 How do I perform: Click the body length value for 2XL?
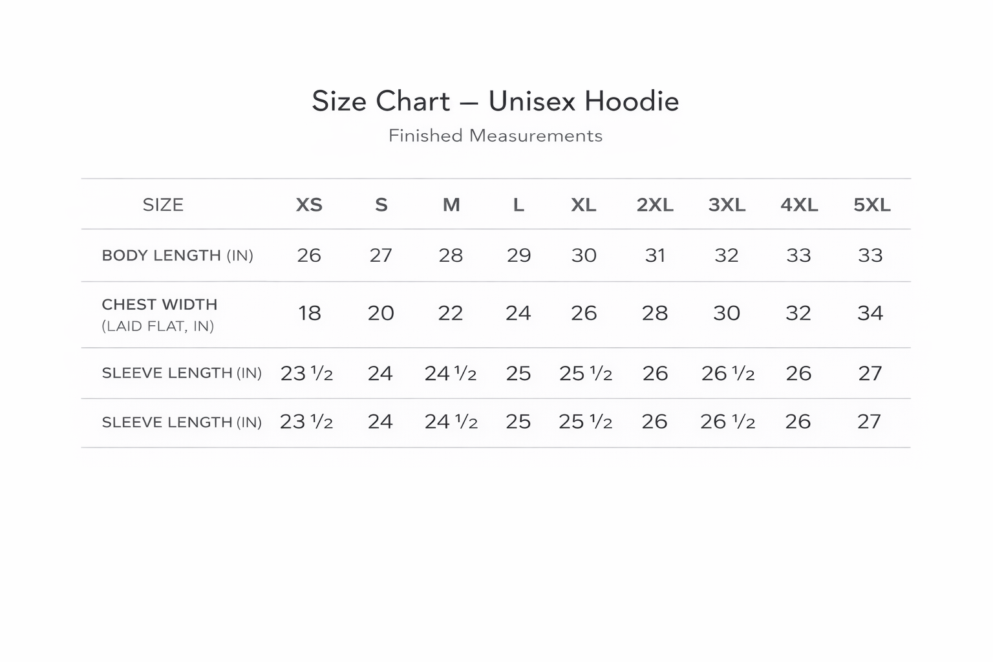(x=655, y=255)
